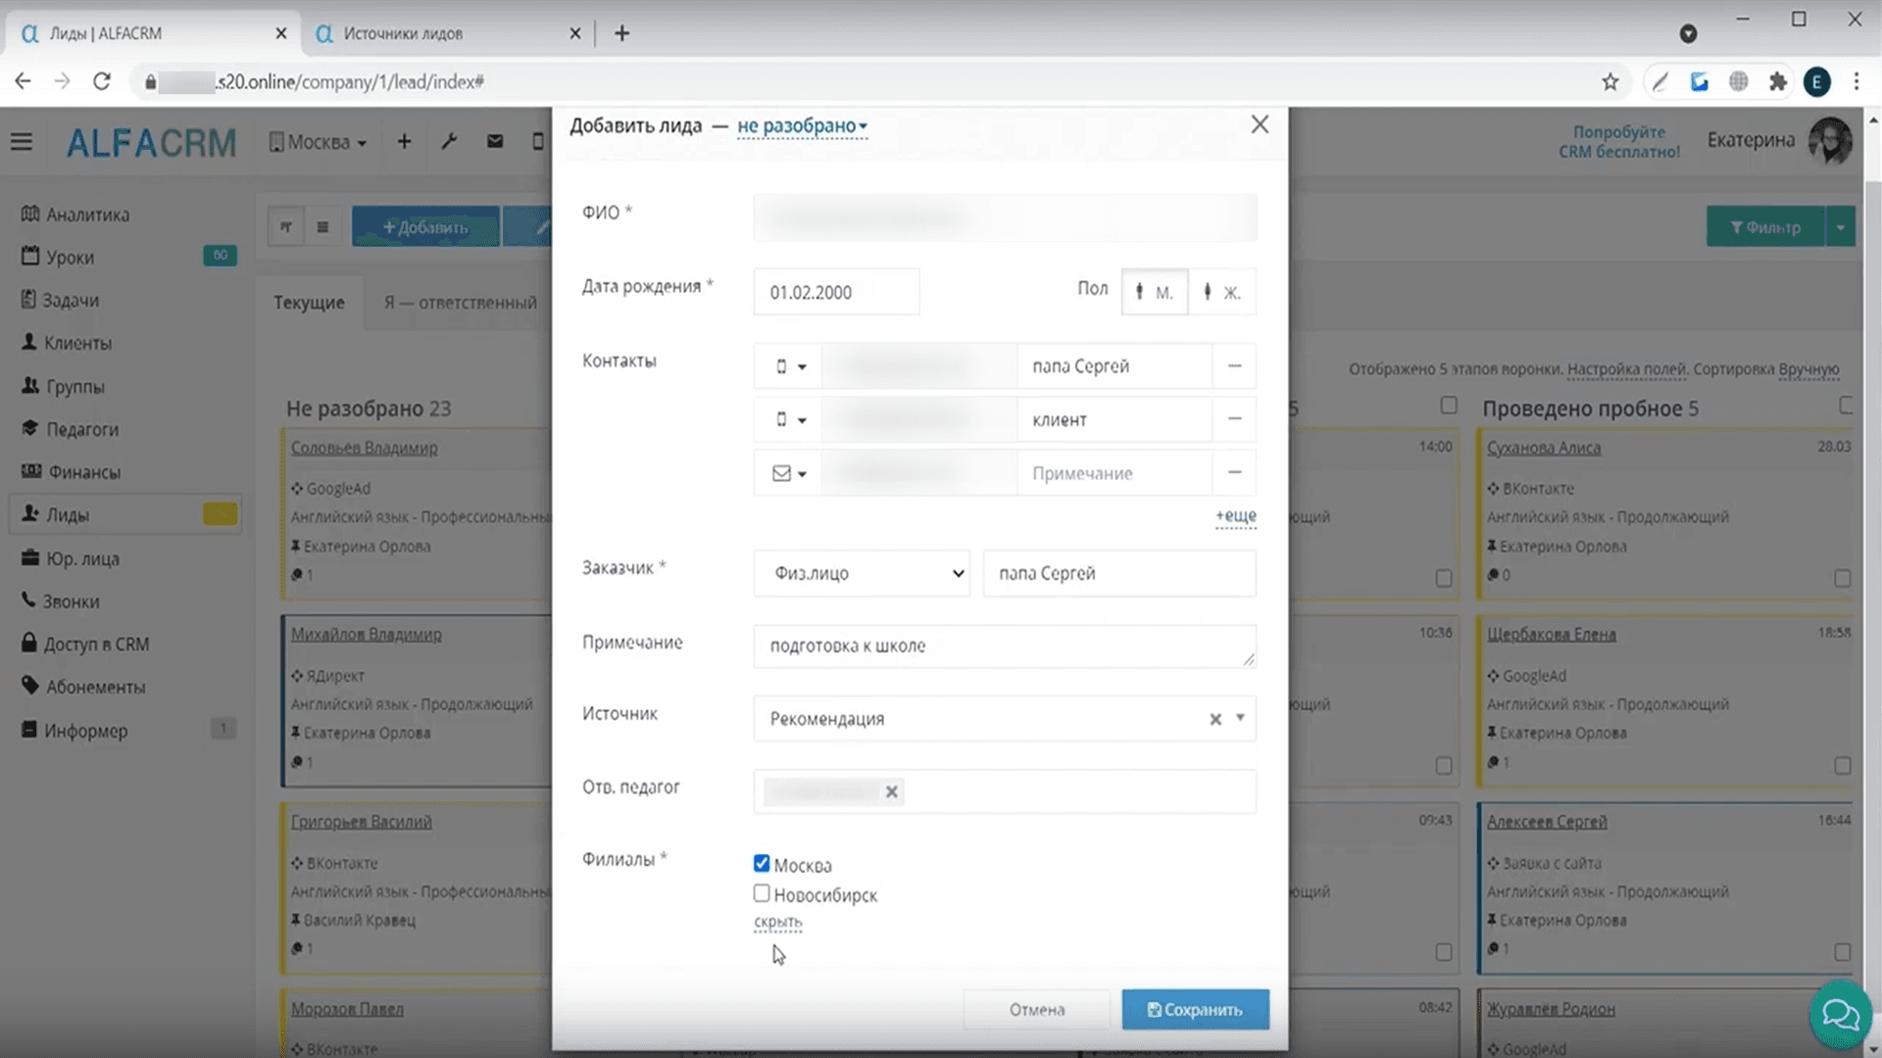
Task: Open the Педагоги section in sidebar
Action: pyautogui.click(x=80, y=429)
